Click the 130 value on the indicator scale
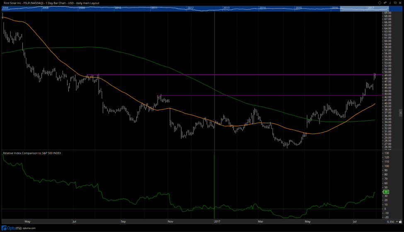This screenshot has height=232, width=404. (387, 153)
